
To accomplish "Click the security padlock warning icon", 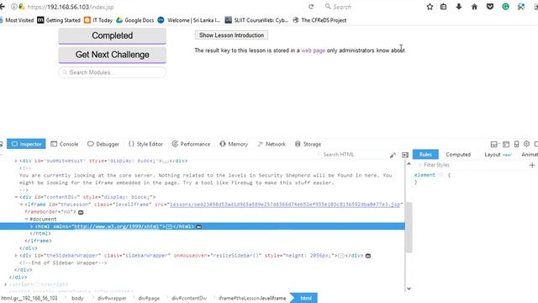I will tap(21, 7).
